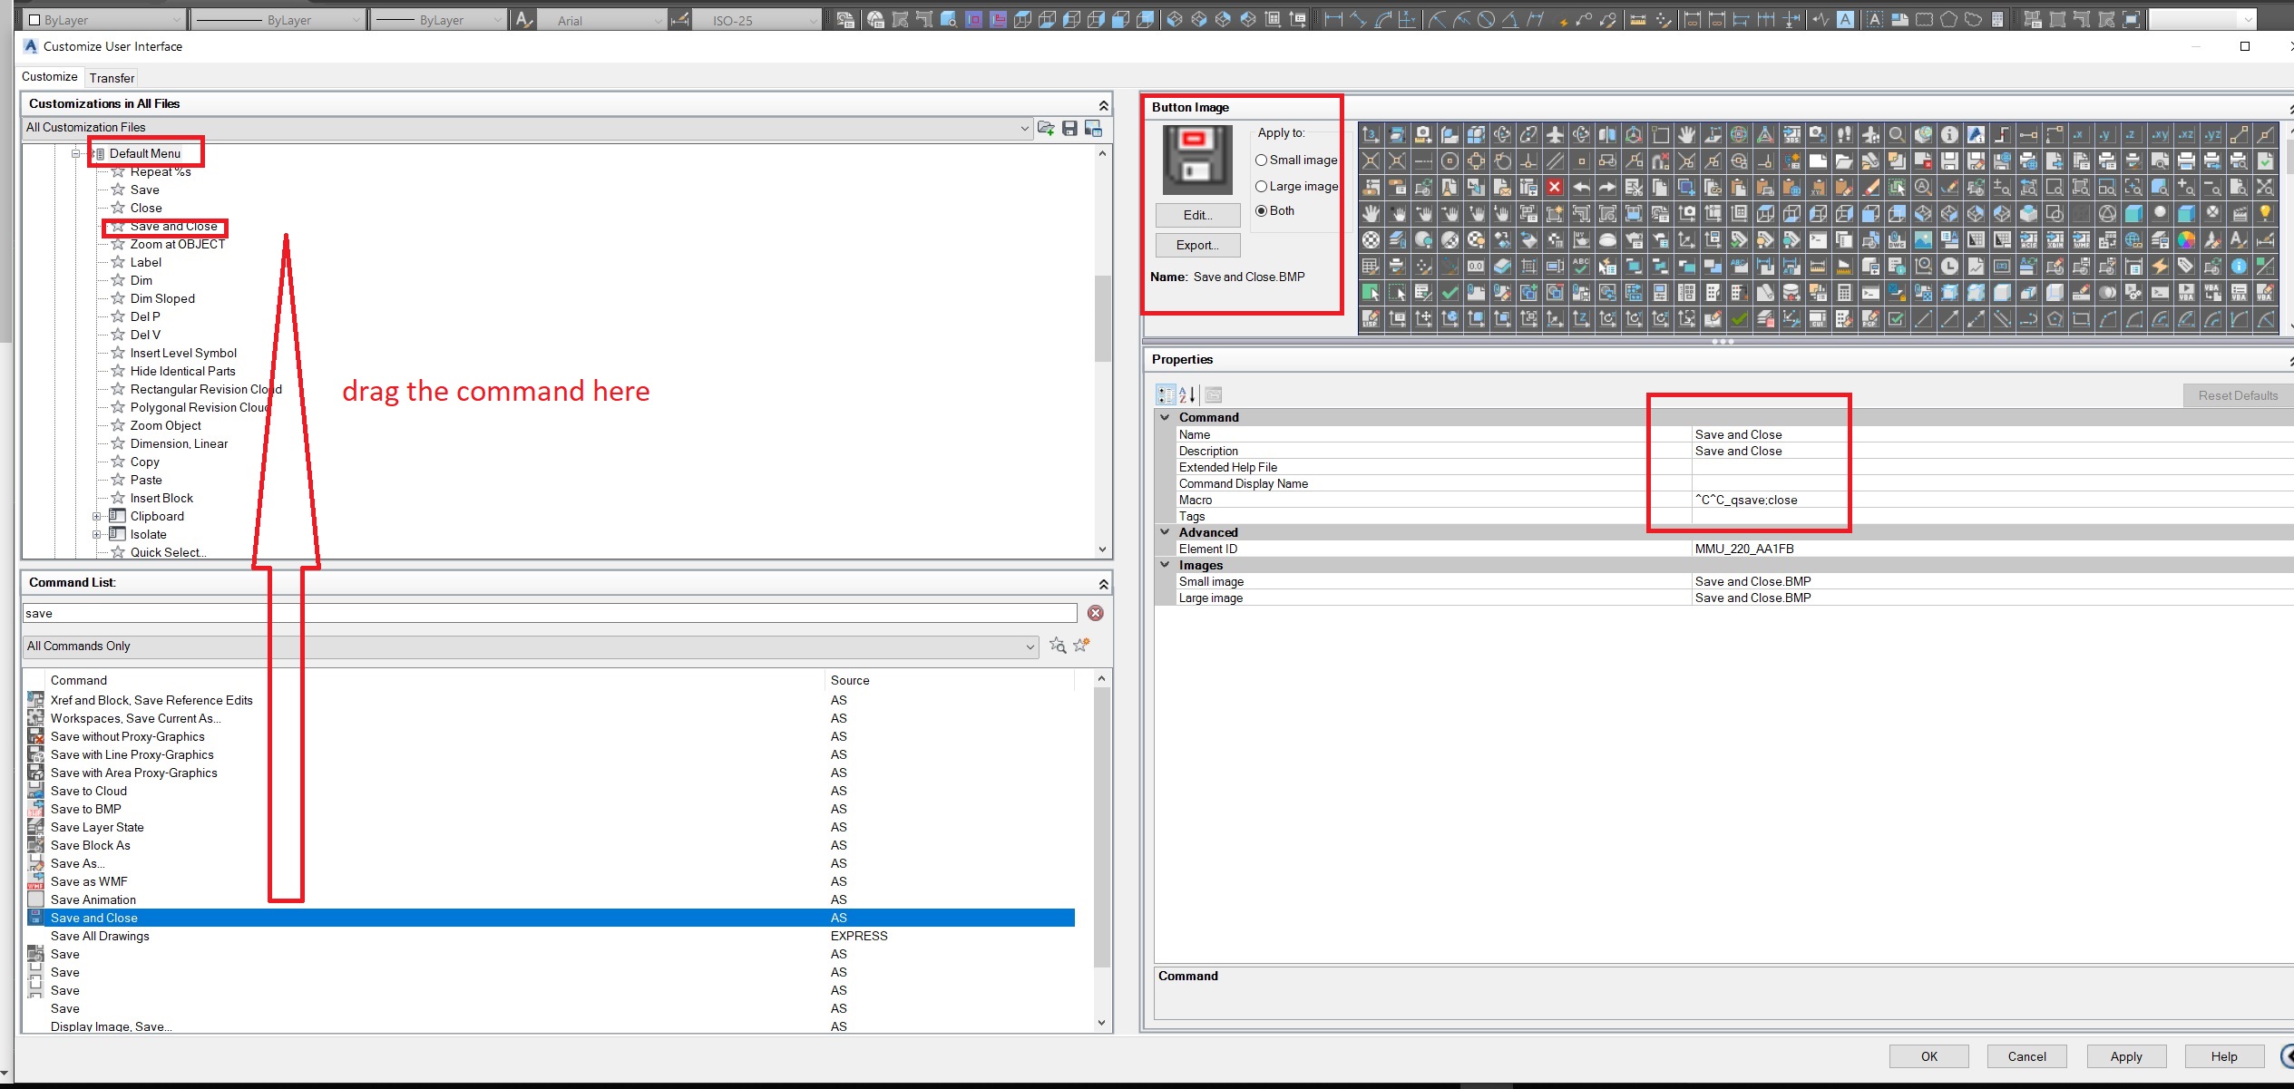Select the Small image radio button

tap(1261, 160)
